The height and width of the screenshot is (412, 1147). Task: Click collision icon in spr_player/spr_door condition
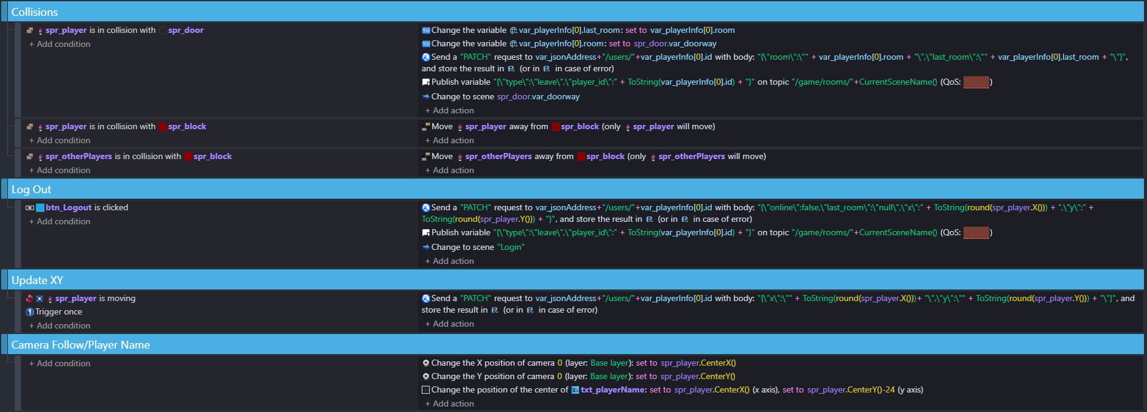click(x=30, y=30)
